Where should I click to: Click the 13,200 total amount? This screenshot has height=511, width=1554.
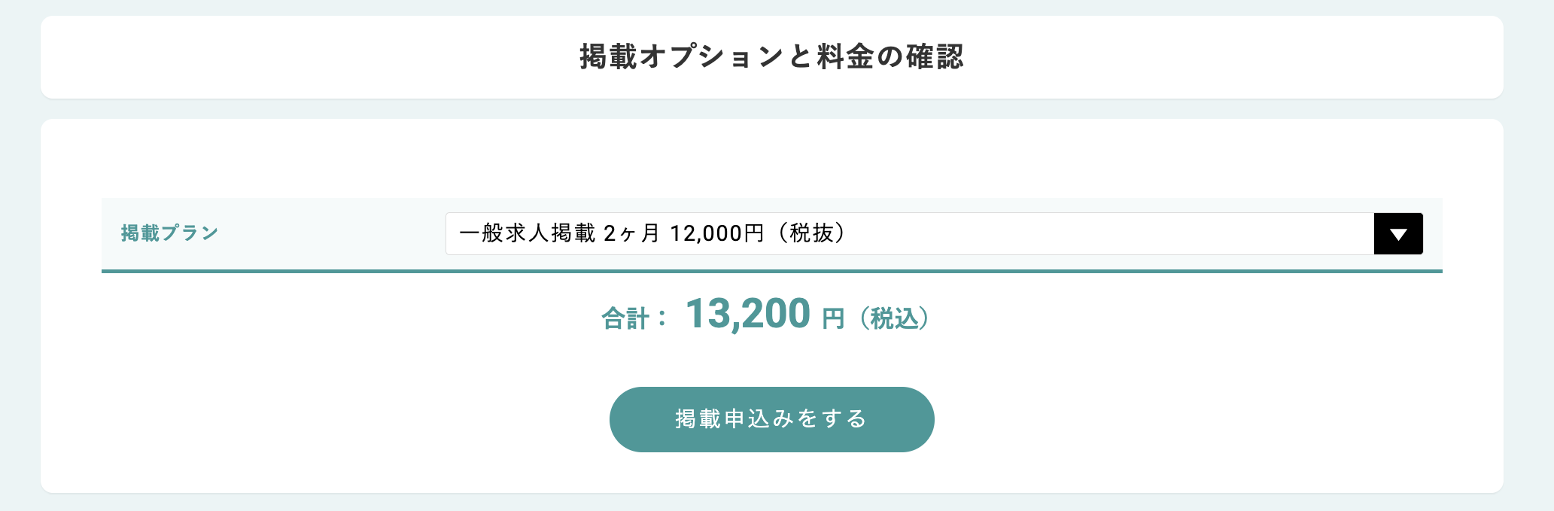pyautogui.click(x=747, y=314)
